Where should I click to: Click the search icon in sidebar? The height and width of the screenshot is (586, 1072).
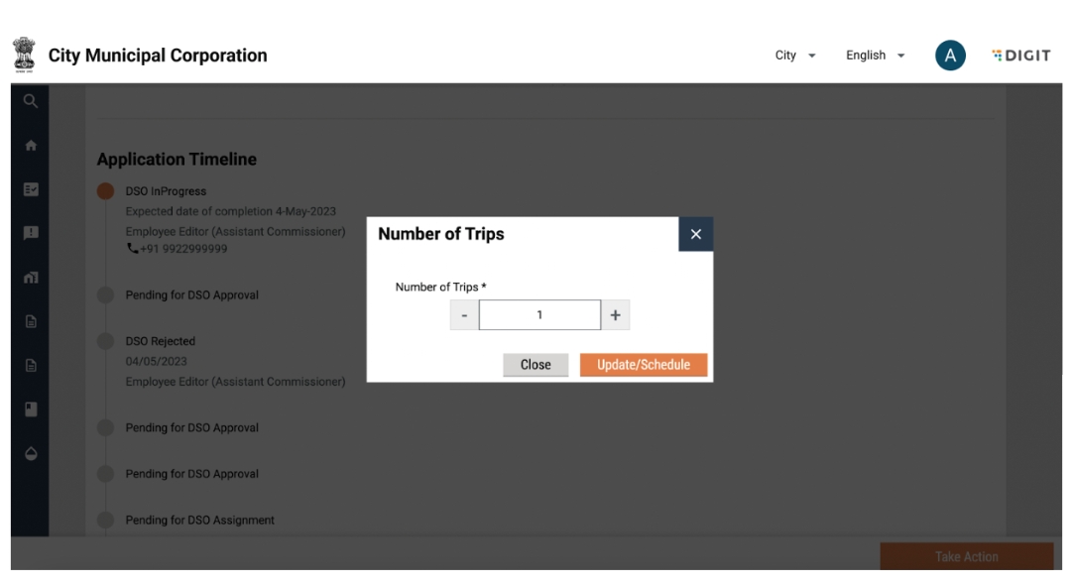point(30,100)
